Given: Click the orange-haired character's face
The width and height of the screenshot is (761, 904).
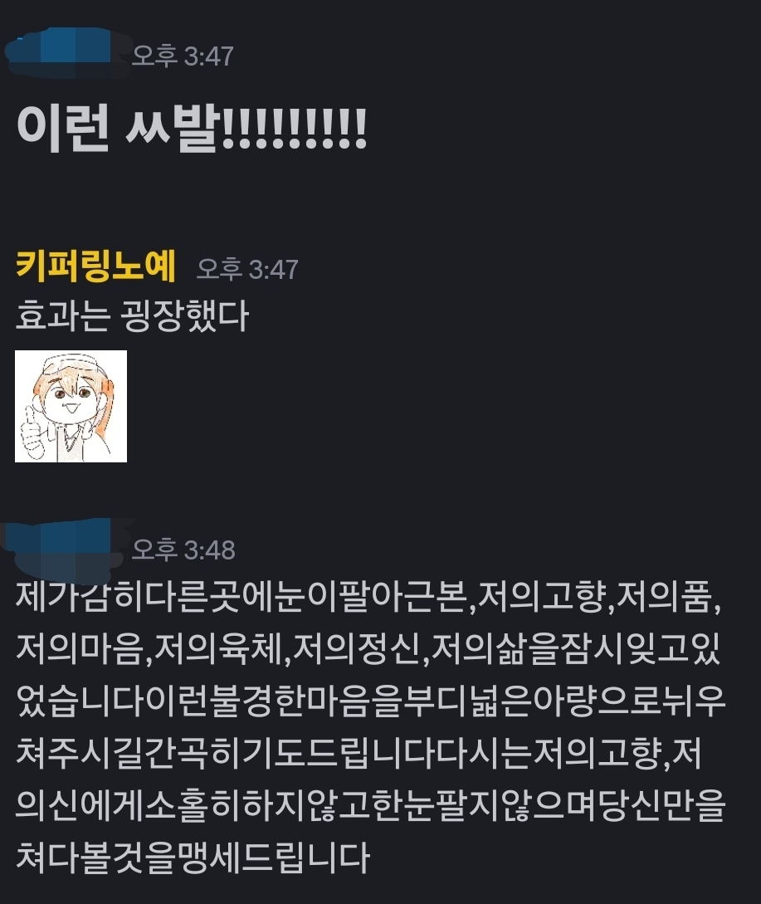Looking at the screenshot, I should 71,396.
